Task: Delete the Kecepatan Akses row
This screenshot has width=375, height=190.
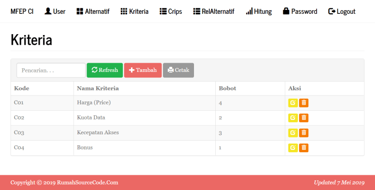Action: point(304,133)
